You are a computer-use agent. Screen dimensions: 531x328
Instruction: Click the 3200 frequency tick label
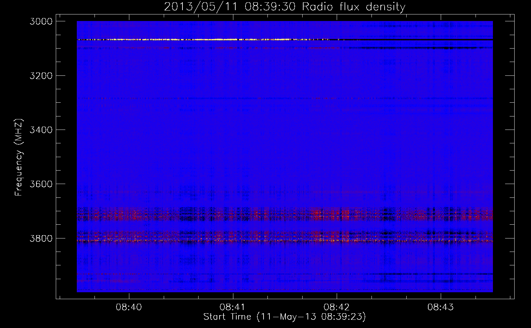pyautogui.click(x=41, y=76)
